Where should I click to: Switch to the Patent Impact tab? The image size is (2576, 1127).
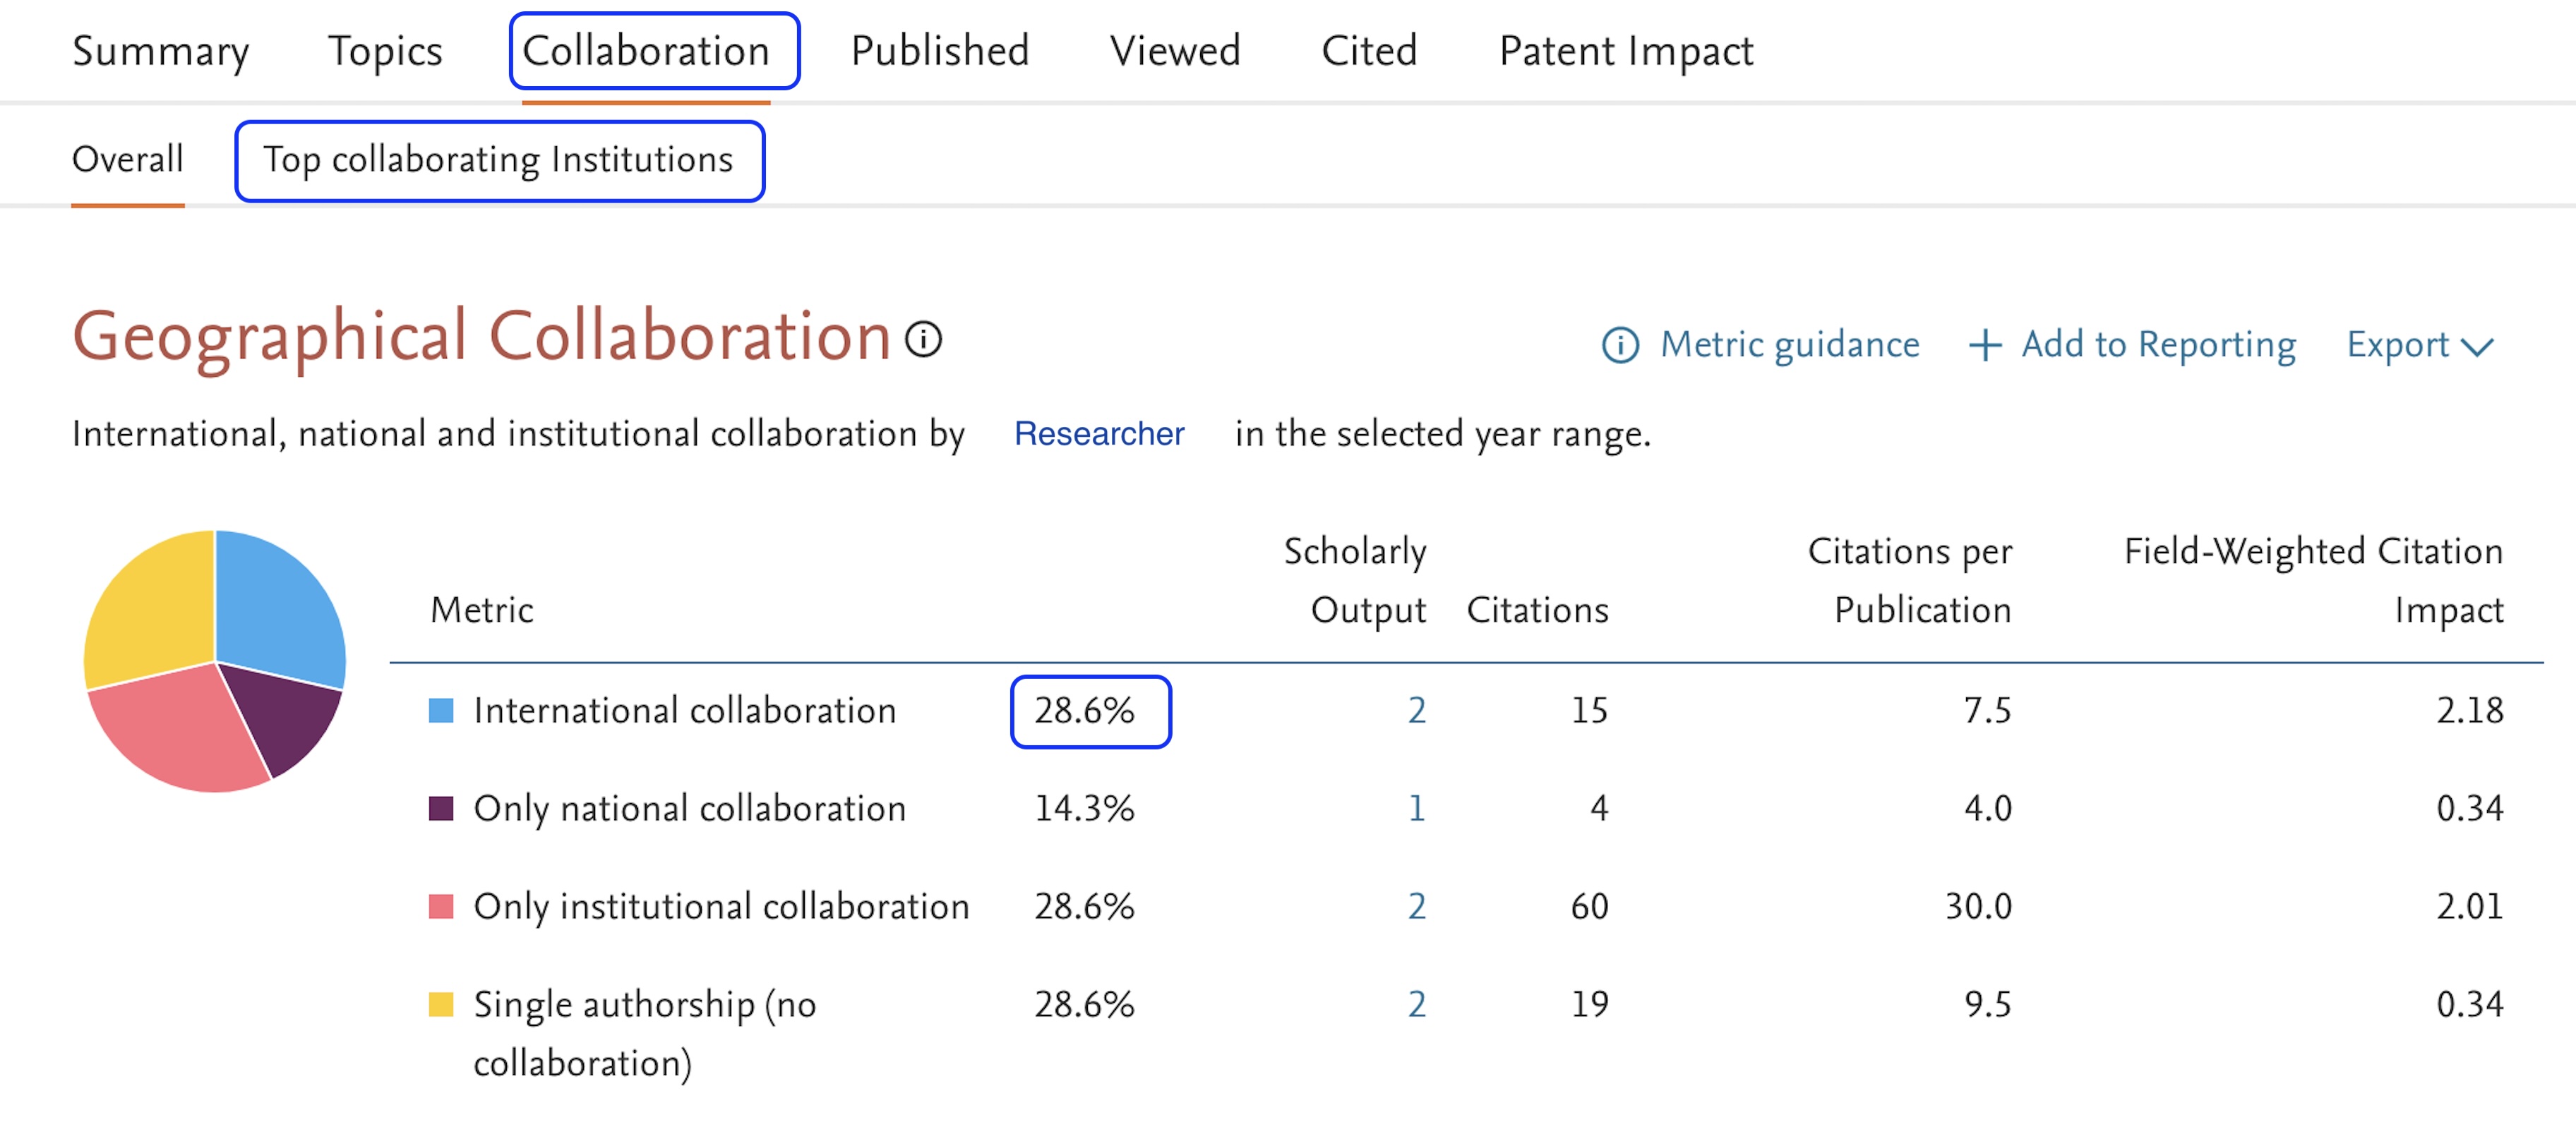[1624, 51]
